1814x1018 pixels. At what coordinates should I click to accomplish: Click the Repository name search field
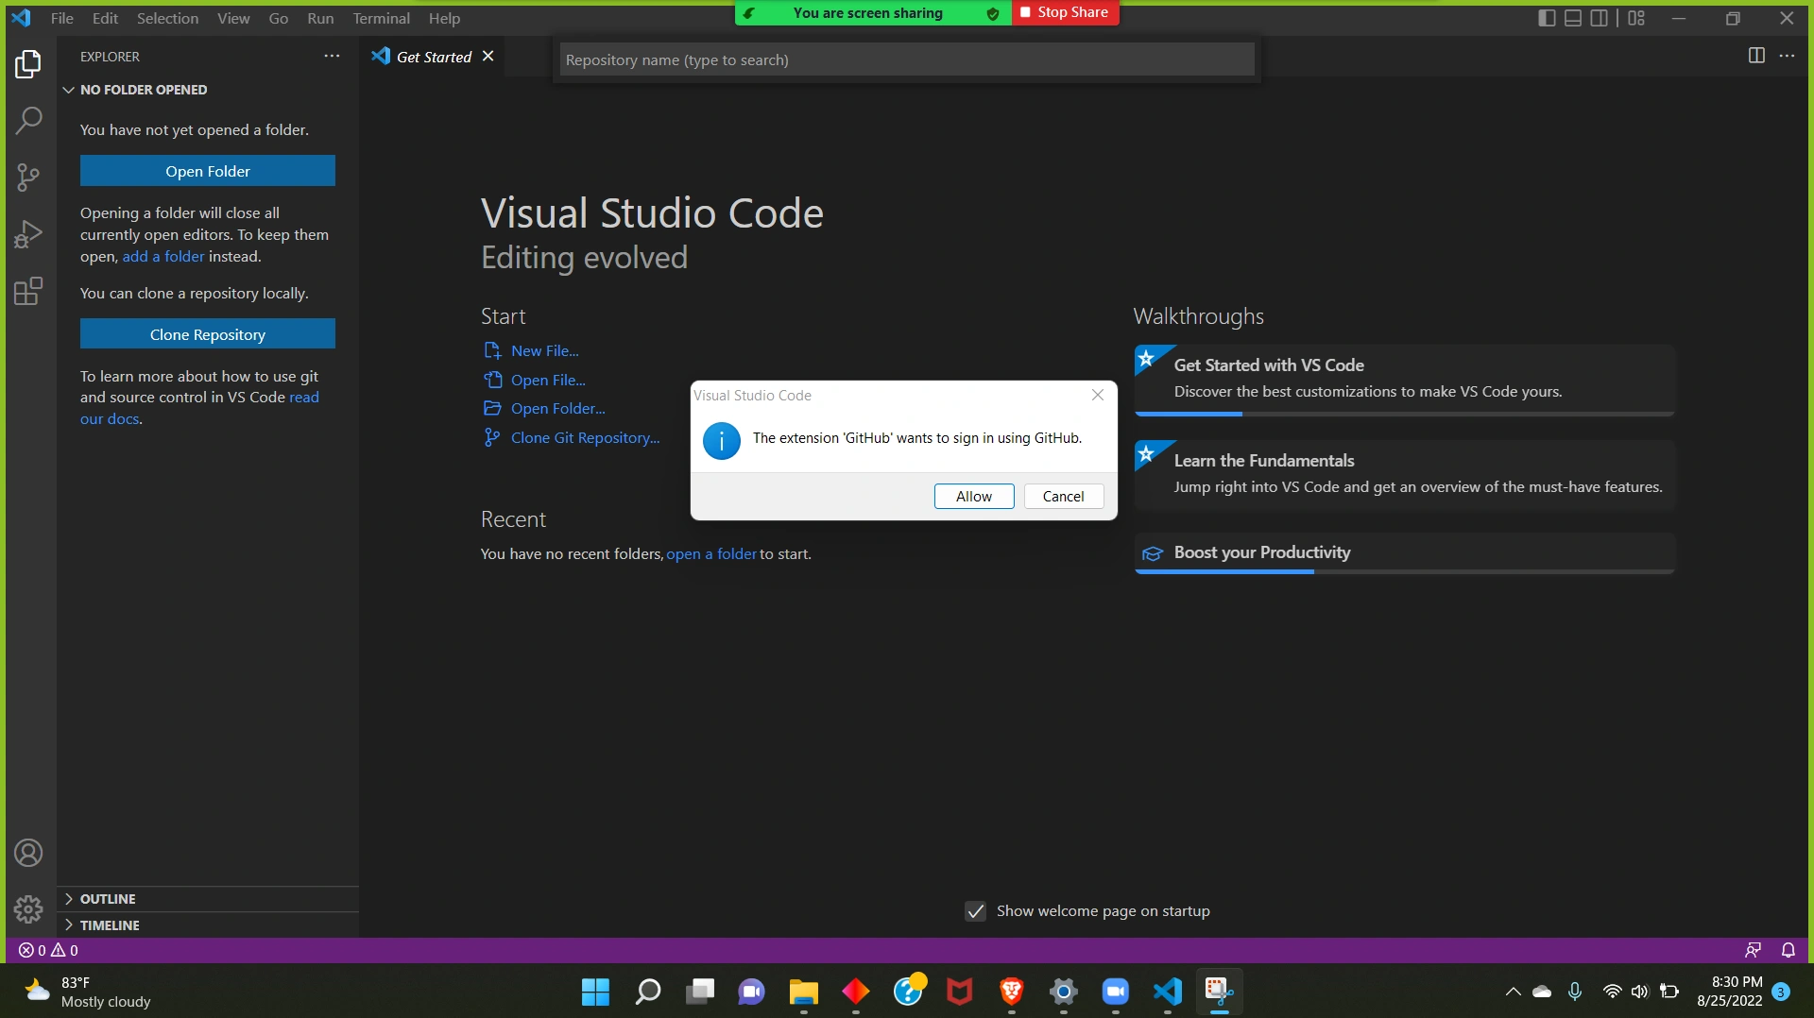pyautogui.click(x=907, y=59)
